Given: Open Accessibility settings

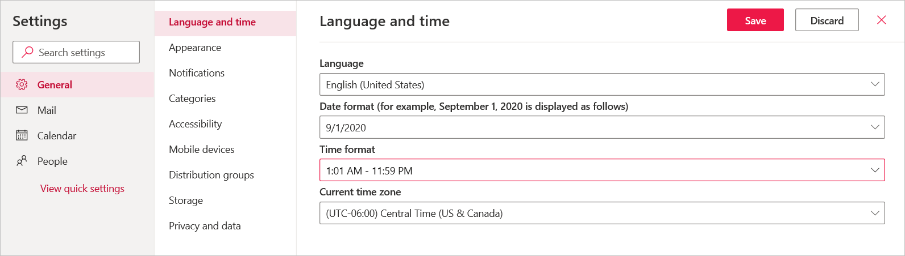Looking at the screenshot, I should pyautogui.click(x=195, y=124).
